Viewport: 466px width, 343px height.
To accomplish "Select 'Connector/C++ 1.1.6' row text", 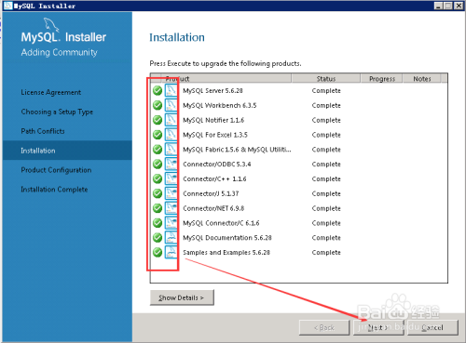I will 214,178.
